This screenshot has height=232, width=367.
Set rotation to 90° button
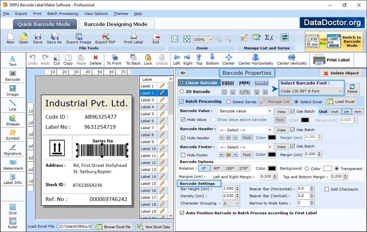217,168
